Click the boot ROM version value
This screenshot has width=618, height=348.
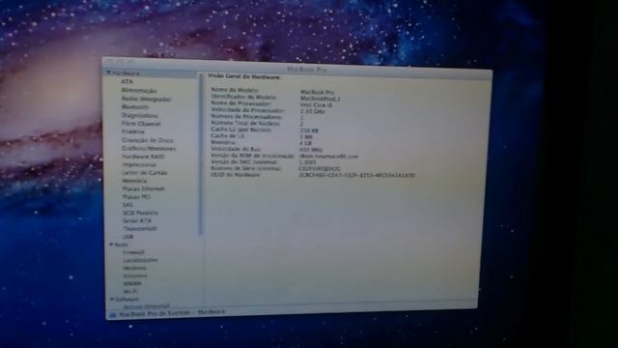coord(328,157)
